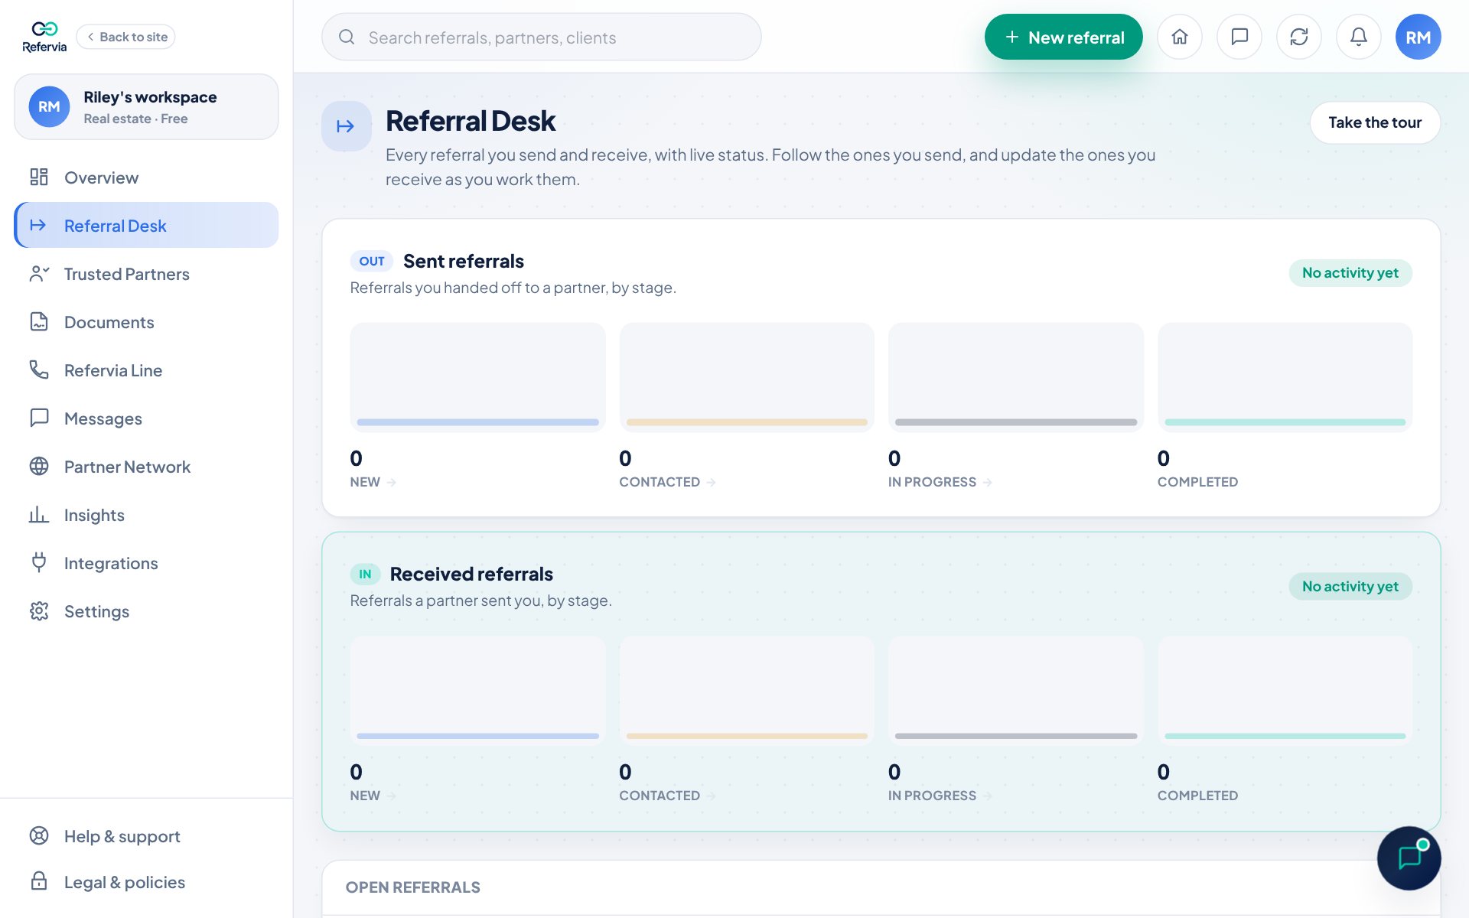This screenshot has width=1469, height=918.
Task: Click the Messages chat bubble icon in sidebar
Action: tap(39, 418)
